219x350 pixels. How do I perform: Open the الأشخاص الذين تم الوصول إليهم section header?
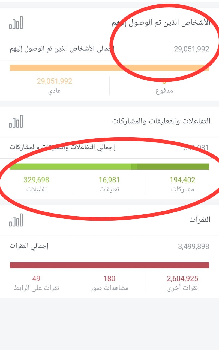pos(161,23)
